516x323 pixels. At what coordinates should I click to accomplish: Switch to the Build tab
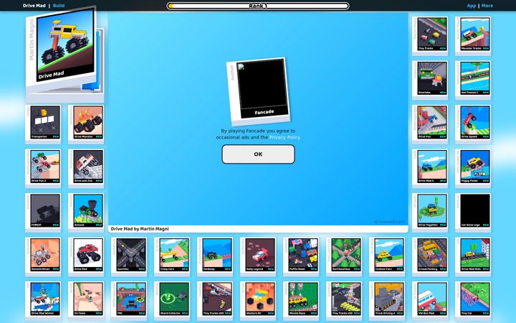click(x=59, y=6)
